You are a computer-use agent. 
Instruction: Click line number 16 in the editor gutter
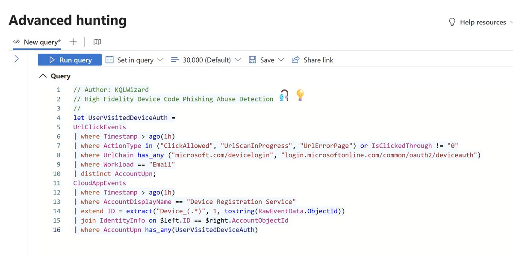coord(57,229)
